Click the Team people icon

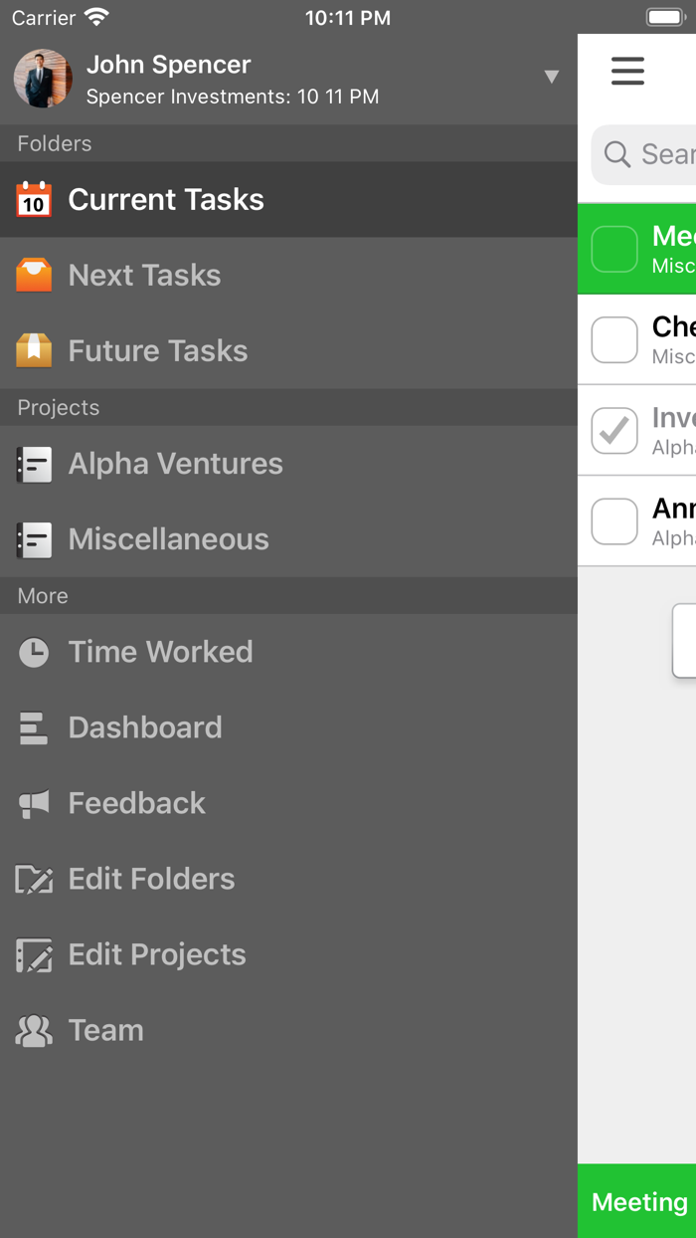coord(34,1030)
